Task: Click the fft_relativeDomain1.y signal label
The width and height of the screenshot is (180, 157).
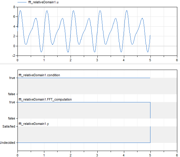Action: [x=34, y=124]
